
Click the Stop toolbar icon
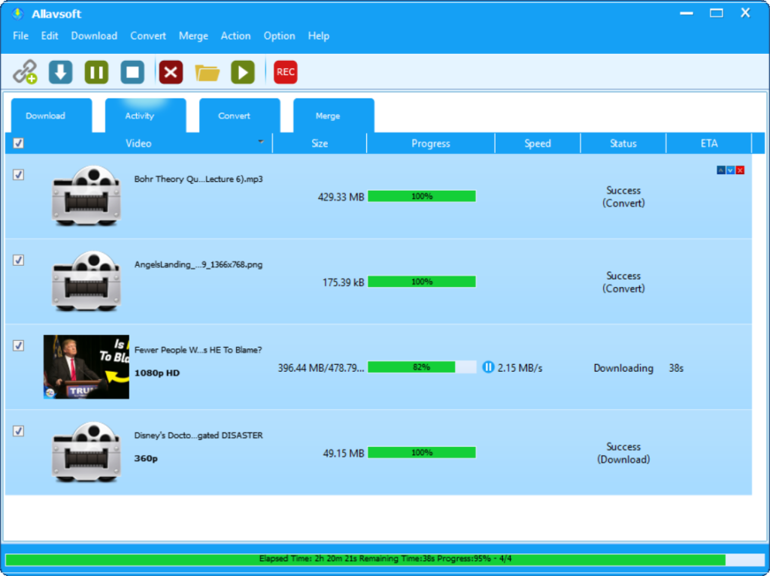click(132, 71)
